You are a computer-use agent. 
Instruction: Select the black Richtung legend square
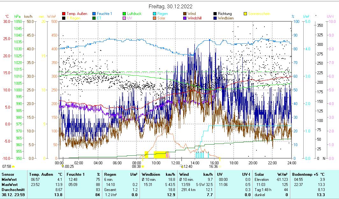pos(215,14)
